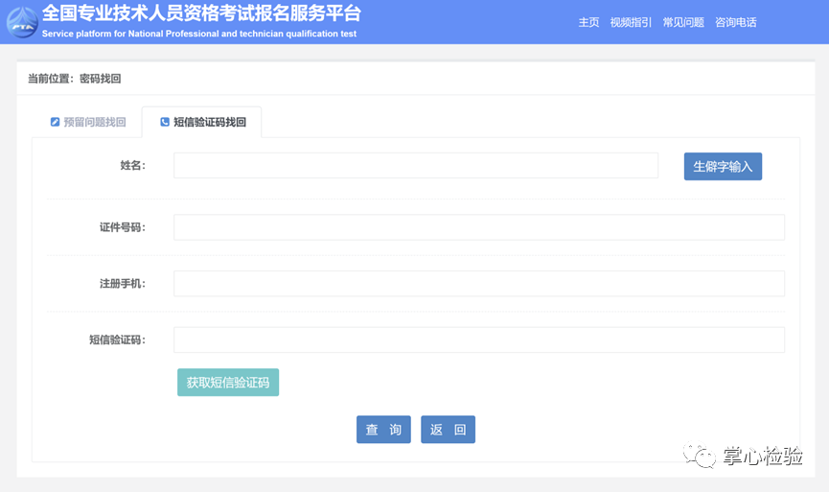Click the pencil icon on 预留问题找回 tab

click(55, 123)
